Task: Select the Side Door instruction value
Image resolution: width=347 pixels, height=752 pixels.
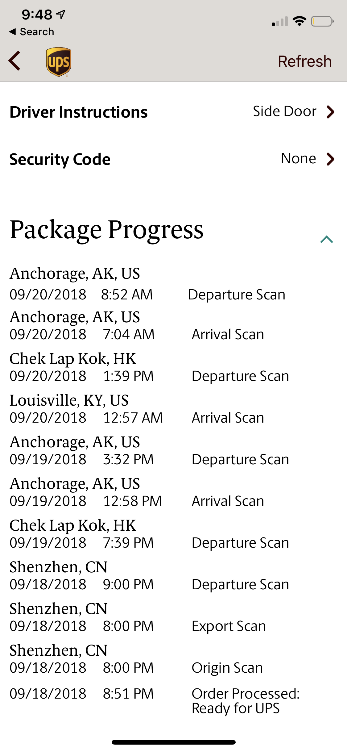Action: coord(284,111)
